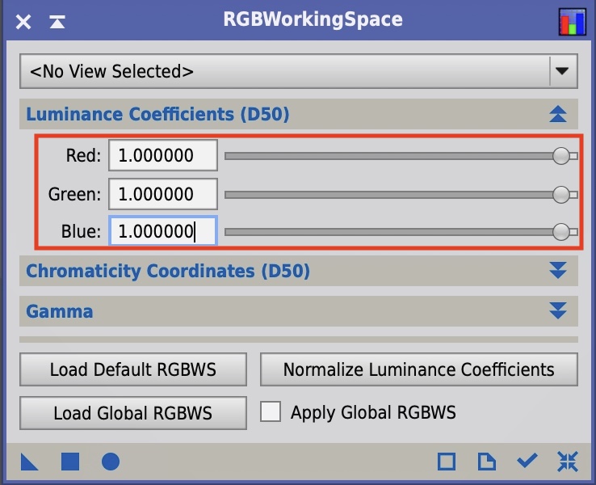
Task: Click Load Default RGBWS button
Action: (133, 369)
